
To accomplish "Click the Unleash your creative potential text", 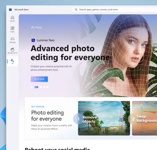I will click(x=51, y=68).
